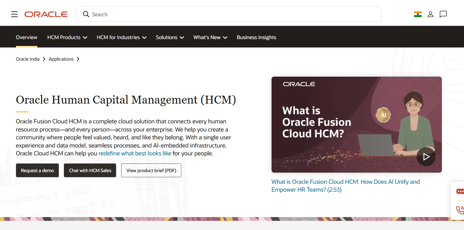This screenshot has width=464, height=230.
Task: Expand the HCM for Industries dropdown
Action: click(121, 37)
